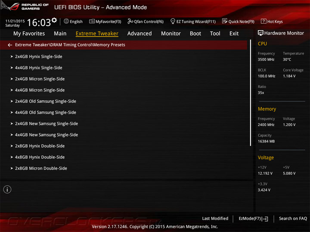This screenshot has height=232, width=310.
Task: Switch to the Tool tab
Action: pyautogui.click(x=215, y=34)
